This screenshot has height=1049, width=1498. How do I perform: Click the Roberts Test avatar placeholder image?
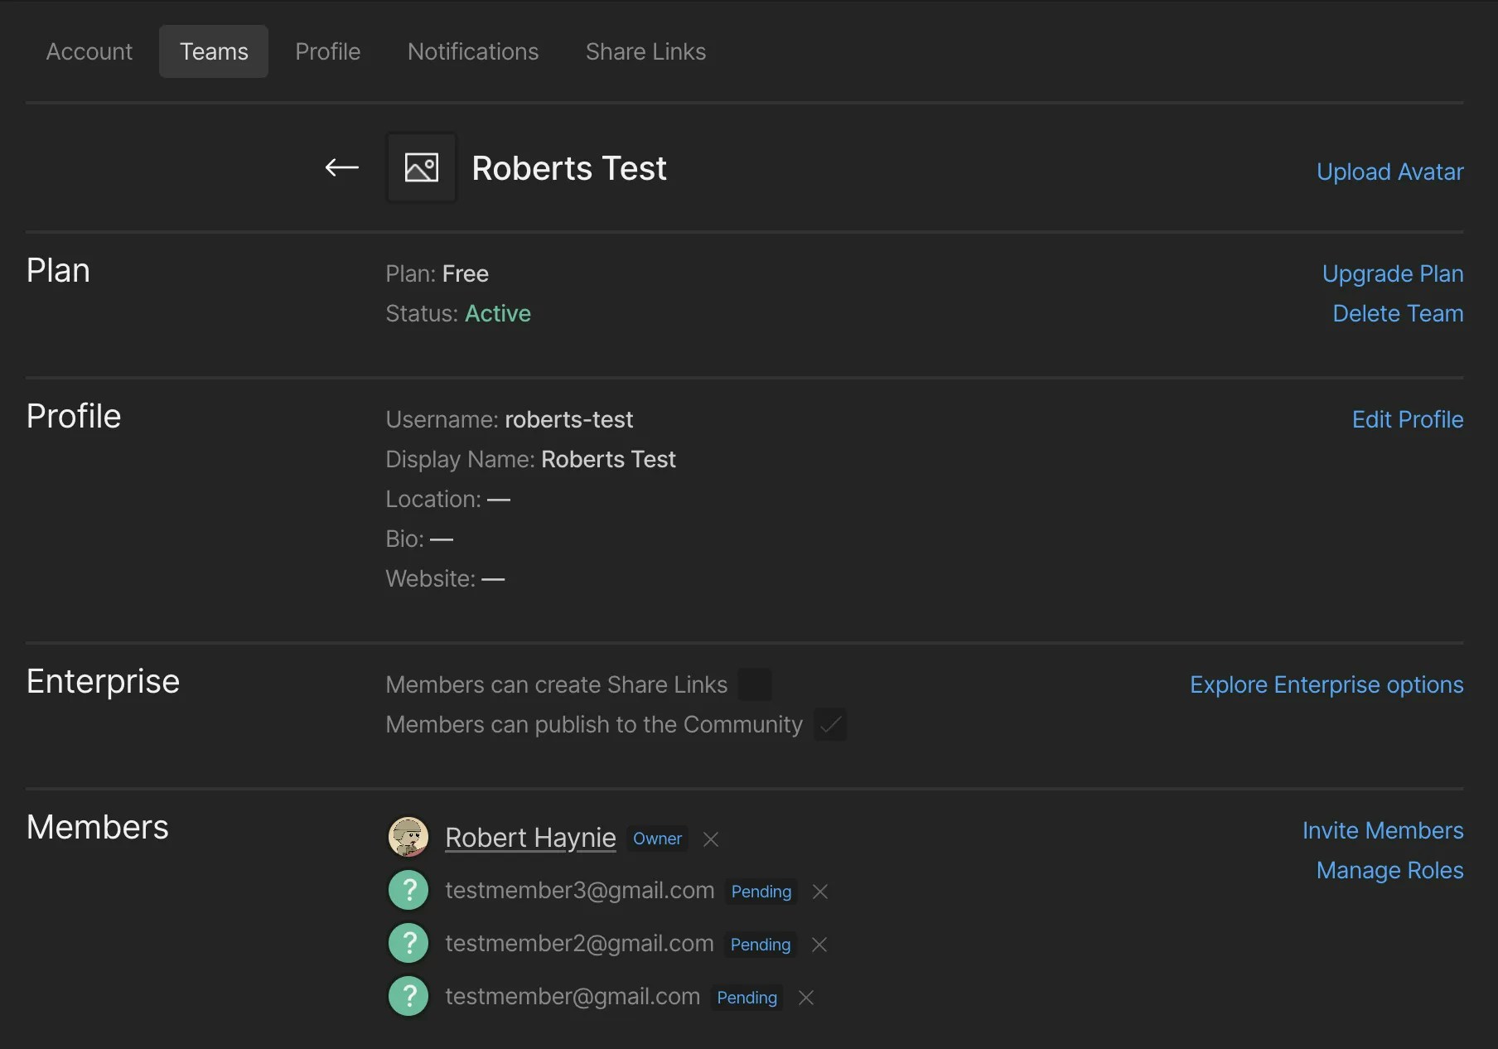tap(422, 168)
